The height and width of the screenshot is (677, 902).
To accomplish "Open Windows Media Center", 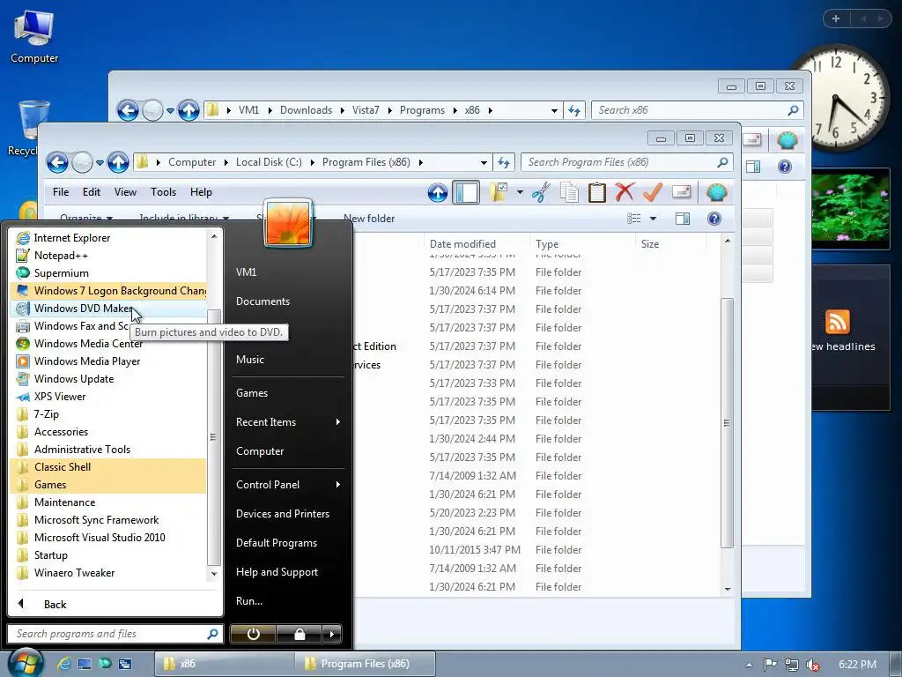I will (109, 344).
